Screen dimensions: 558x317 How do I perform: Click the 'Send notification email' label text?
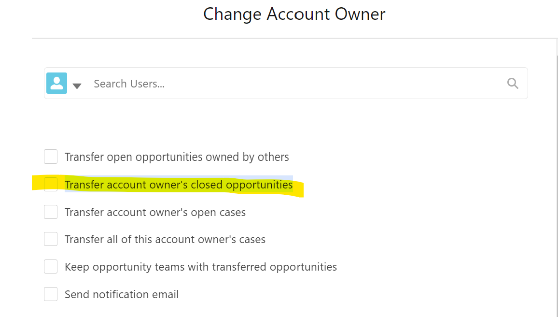[122, 294]
